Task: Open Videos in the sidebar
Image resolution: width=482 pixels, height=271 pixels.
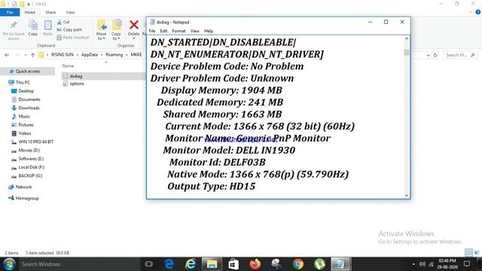Action: [x=25, y=133]
